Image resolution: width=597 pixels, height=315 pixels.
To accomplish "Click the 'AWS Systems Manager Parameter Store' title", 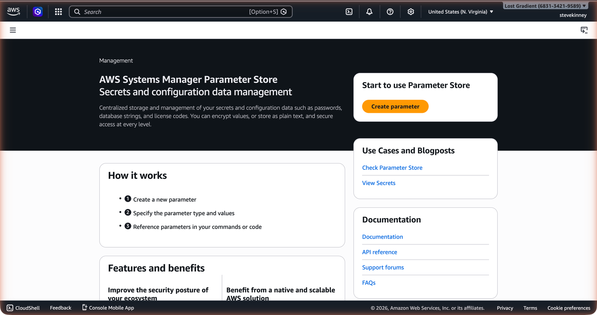I will click(x=188, y=80).
